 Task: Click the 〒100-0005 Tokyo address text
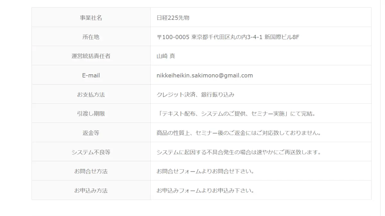[x=228, y=37]
